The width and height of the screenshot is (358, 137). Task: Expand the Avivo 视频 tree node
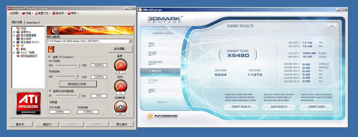pyautogui.click(x=14, y=53)
